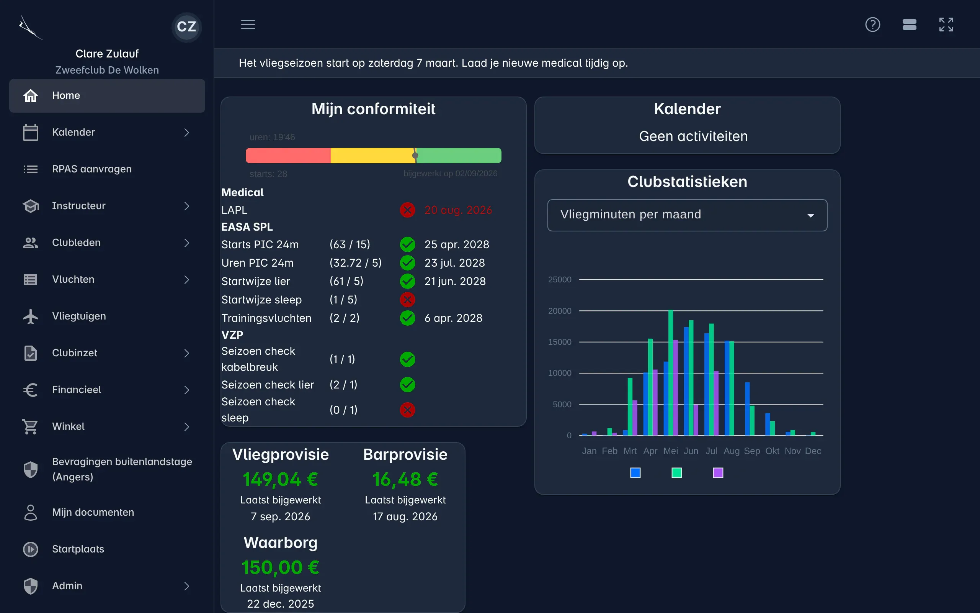
Task: Click the red cross for Startwijze sleep
Action: tap(407, 300)
